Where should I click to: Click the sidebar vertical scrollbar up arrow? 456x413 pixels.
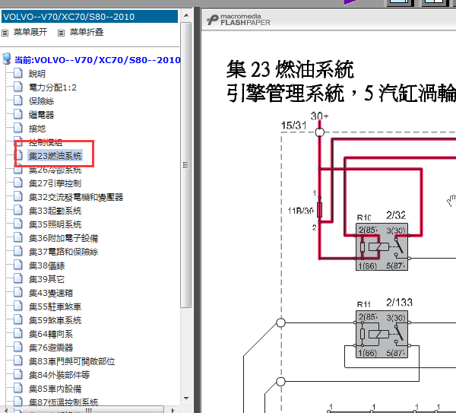[186, 15]
